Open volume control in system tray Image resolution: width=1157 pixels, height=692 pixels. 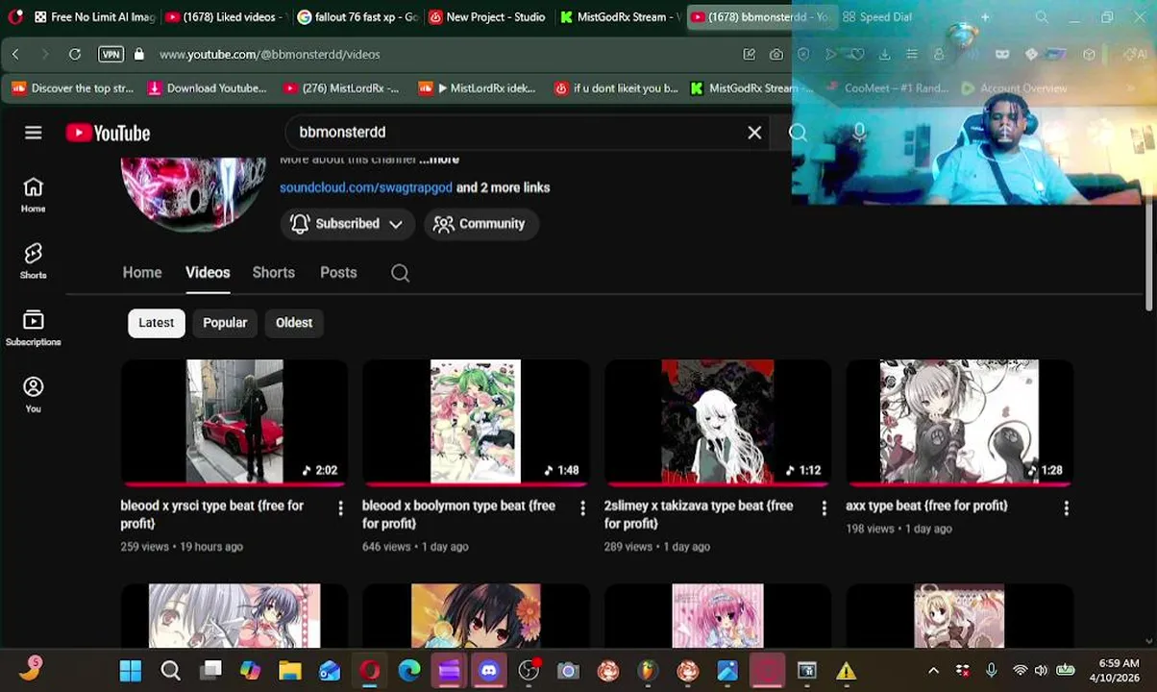1041,671
